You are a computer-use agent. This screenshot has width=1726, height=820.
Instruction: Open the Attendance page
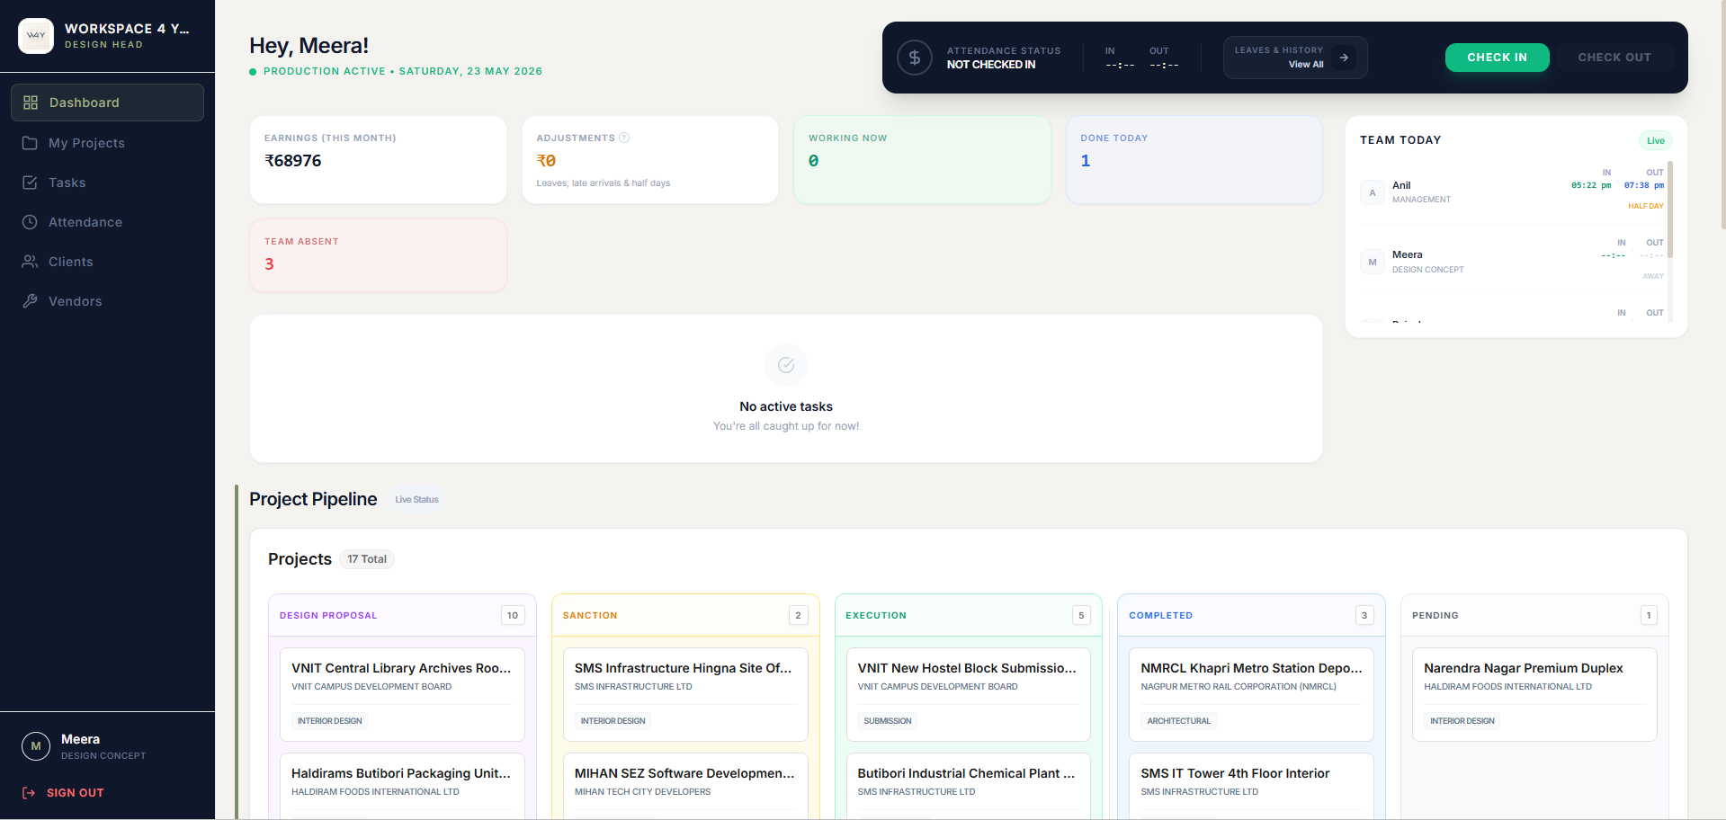coord(107,222)
